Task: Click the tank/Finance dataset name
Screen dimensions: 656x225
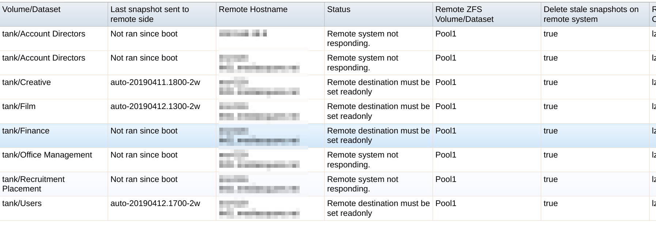Action: coord(26,131)
